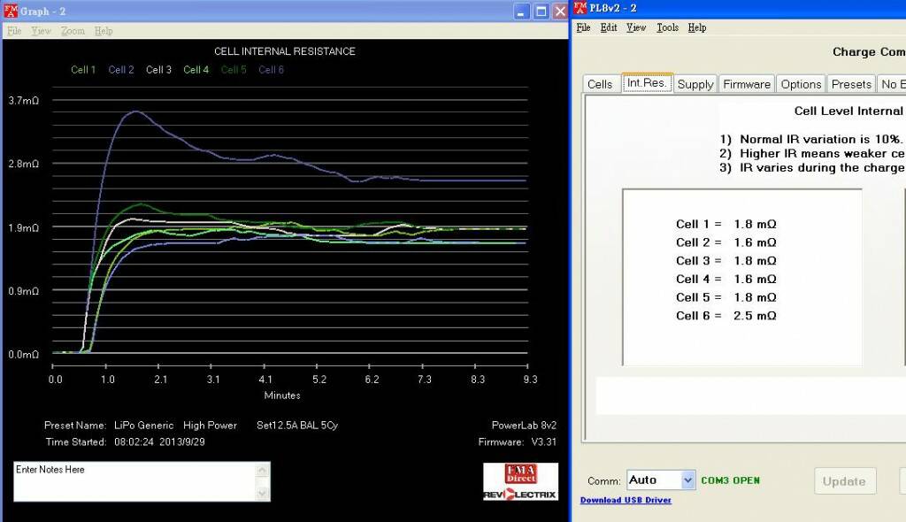
Task: Switch to the Cells tab
Action: (x=600, y=84)
